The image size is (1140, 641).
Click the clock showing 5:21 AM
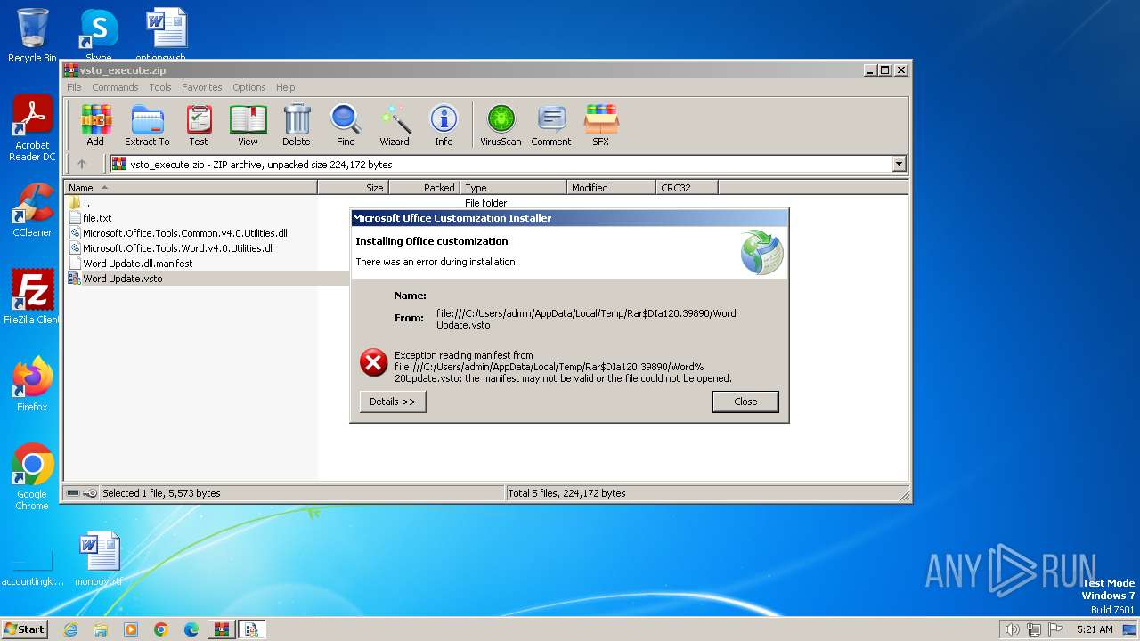coord(1095,629)
